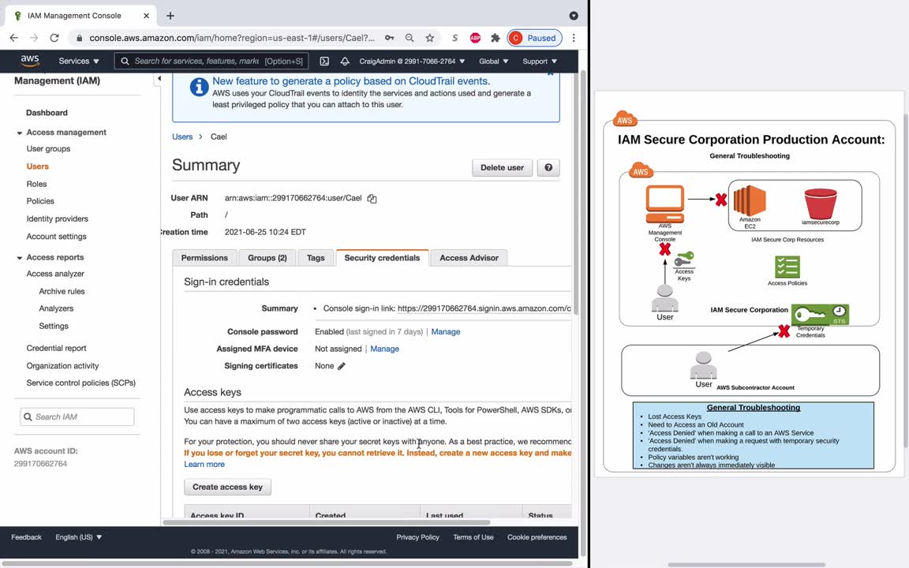Click the browser address bar

(232, 38)
